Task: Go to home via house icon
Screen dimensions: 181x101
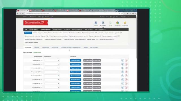Action: (26, 29)
